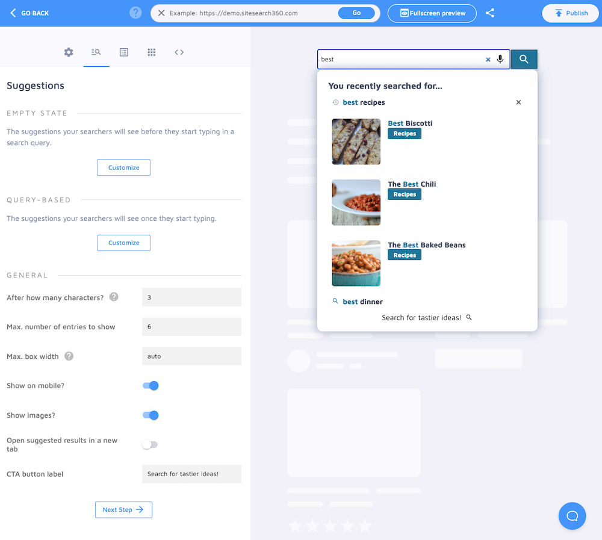The height and width of the screenshot is (540, 602).
Task: Disable the Show on mobile toggle
Action: (150, 385)
